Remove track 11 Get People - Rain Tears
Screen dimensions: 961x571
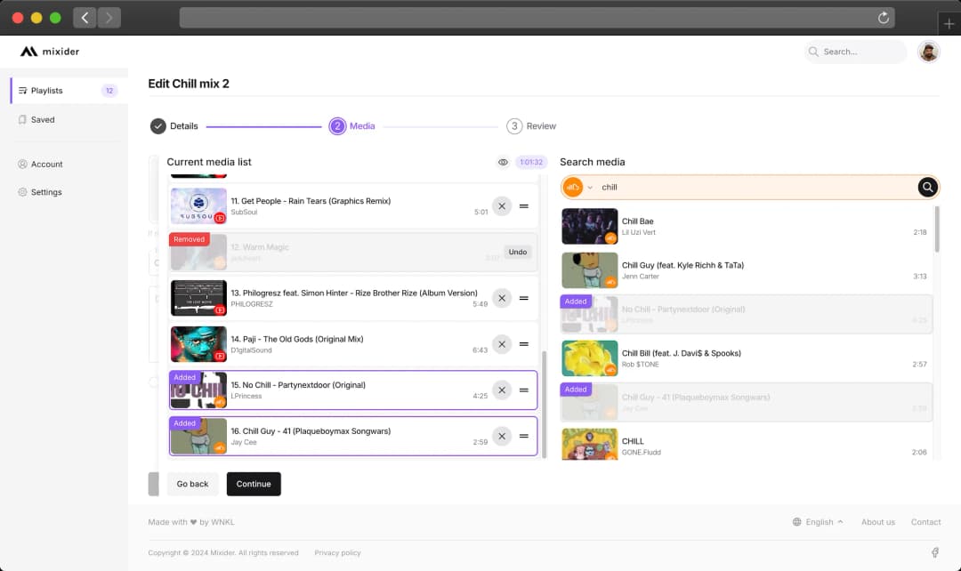(501, 205)
